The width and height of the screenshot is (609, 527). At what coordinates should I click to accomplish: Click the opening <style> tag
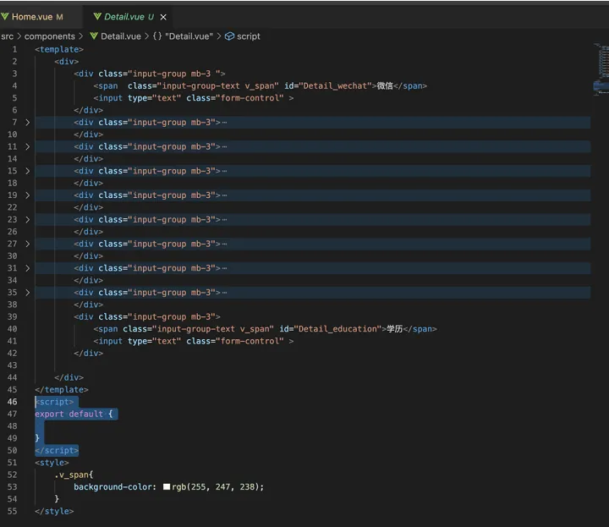click(x=52, y=463)
